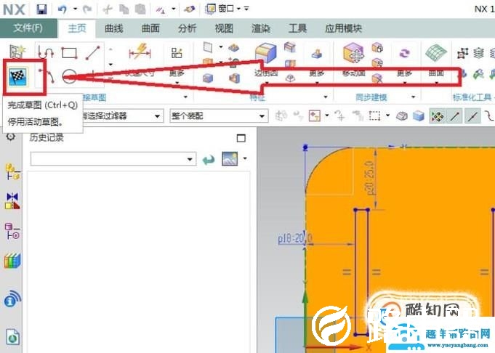
Task: Open the Assembly Navigator sidebar icon
Action: point(12,171)
